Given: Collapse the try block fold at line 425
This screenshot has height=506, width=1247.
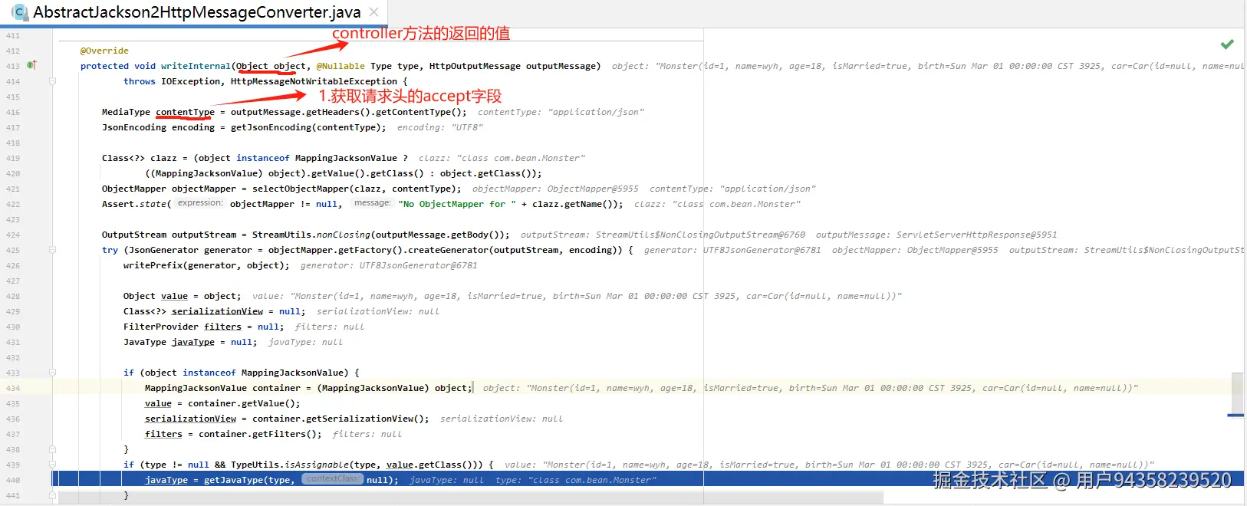Looking at the screenshot, I should pos(52,250).
